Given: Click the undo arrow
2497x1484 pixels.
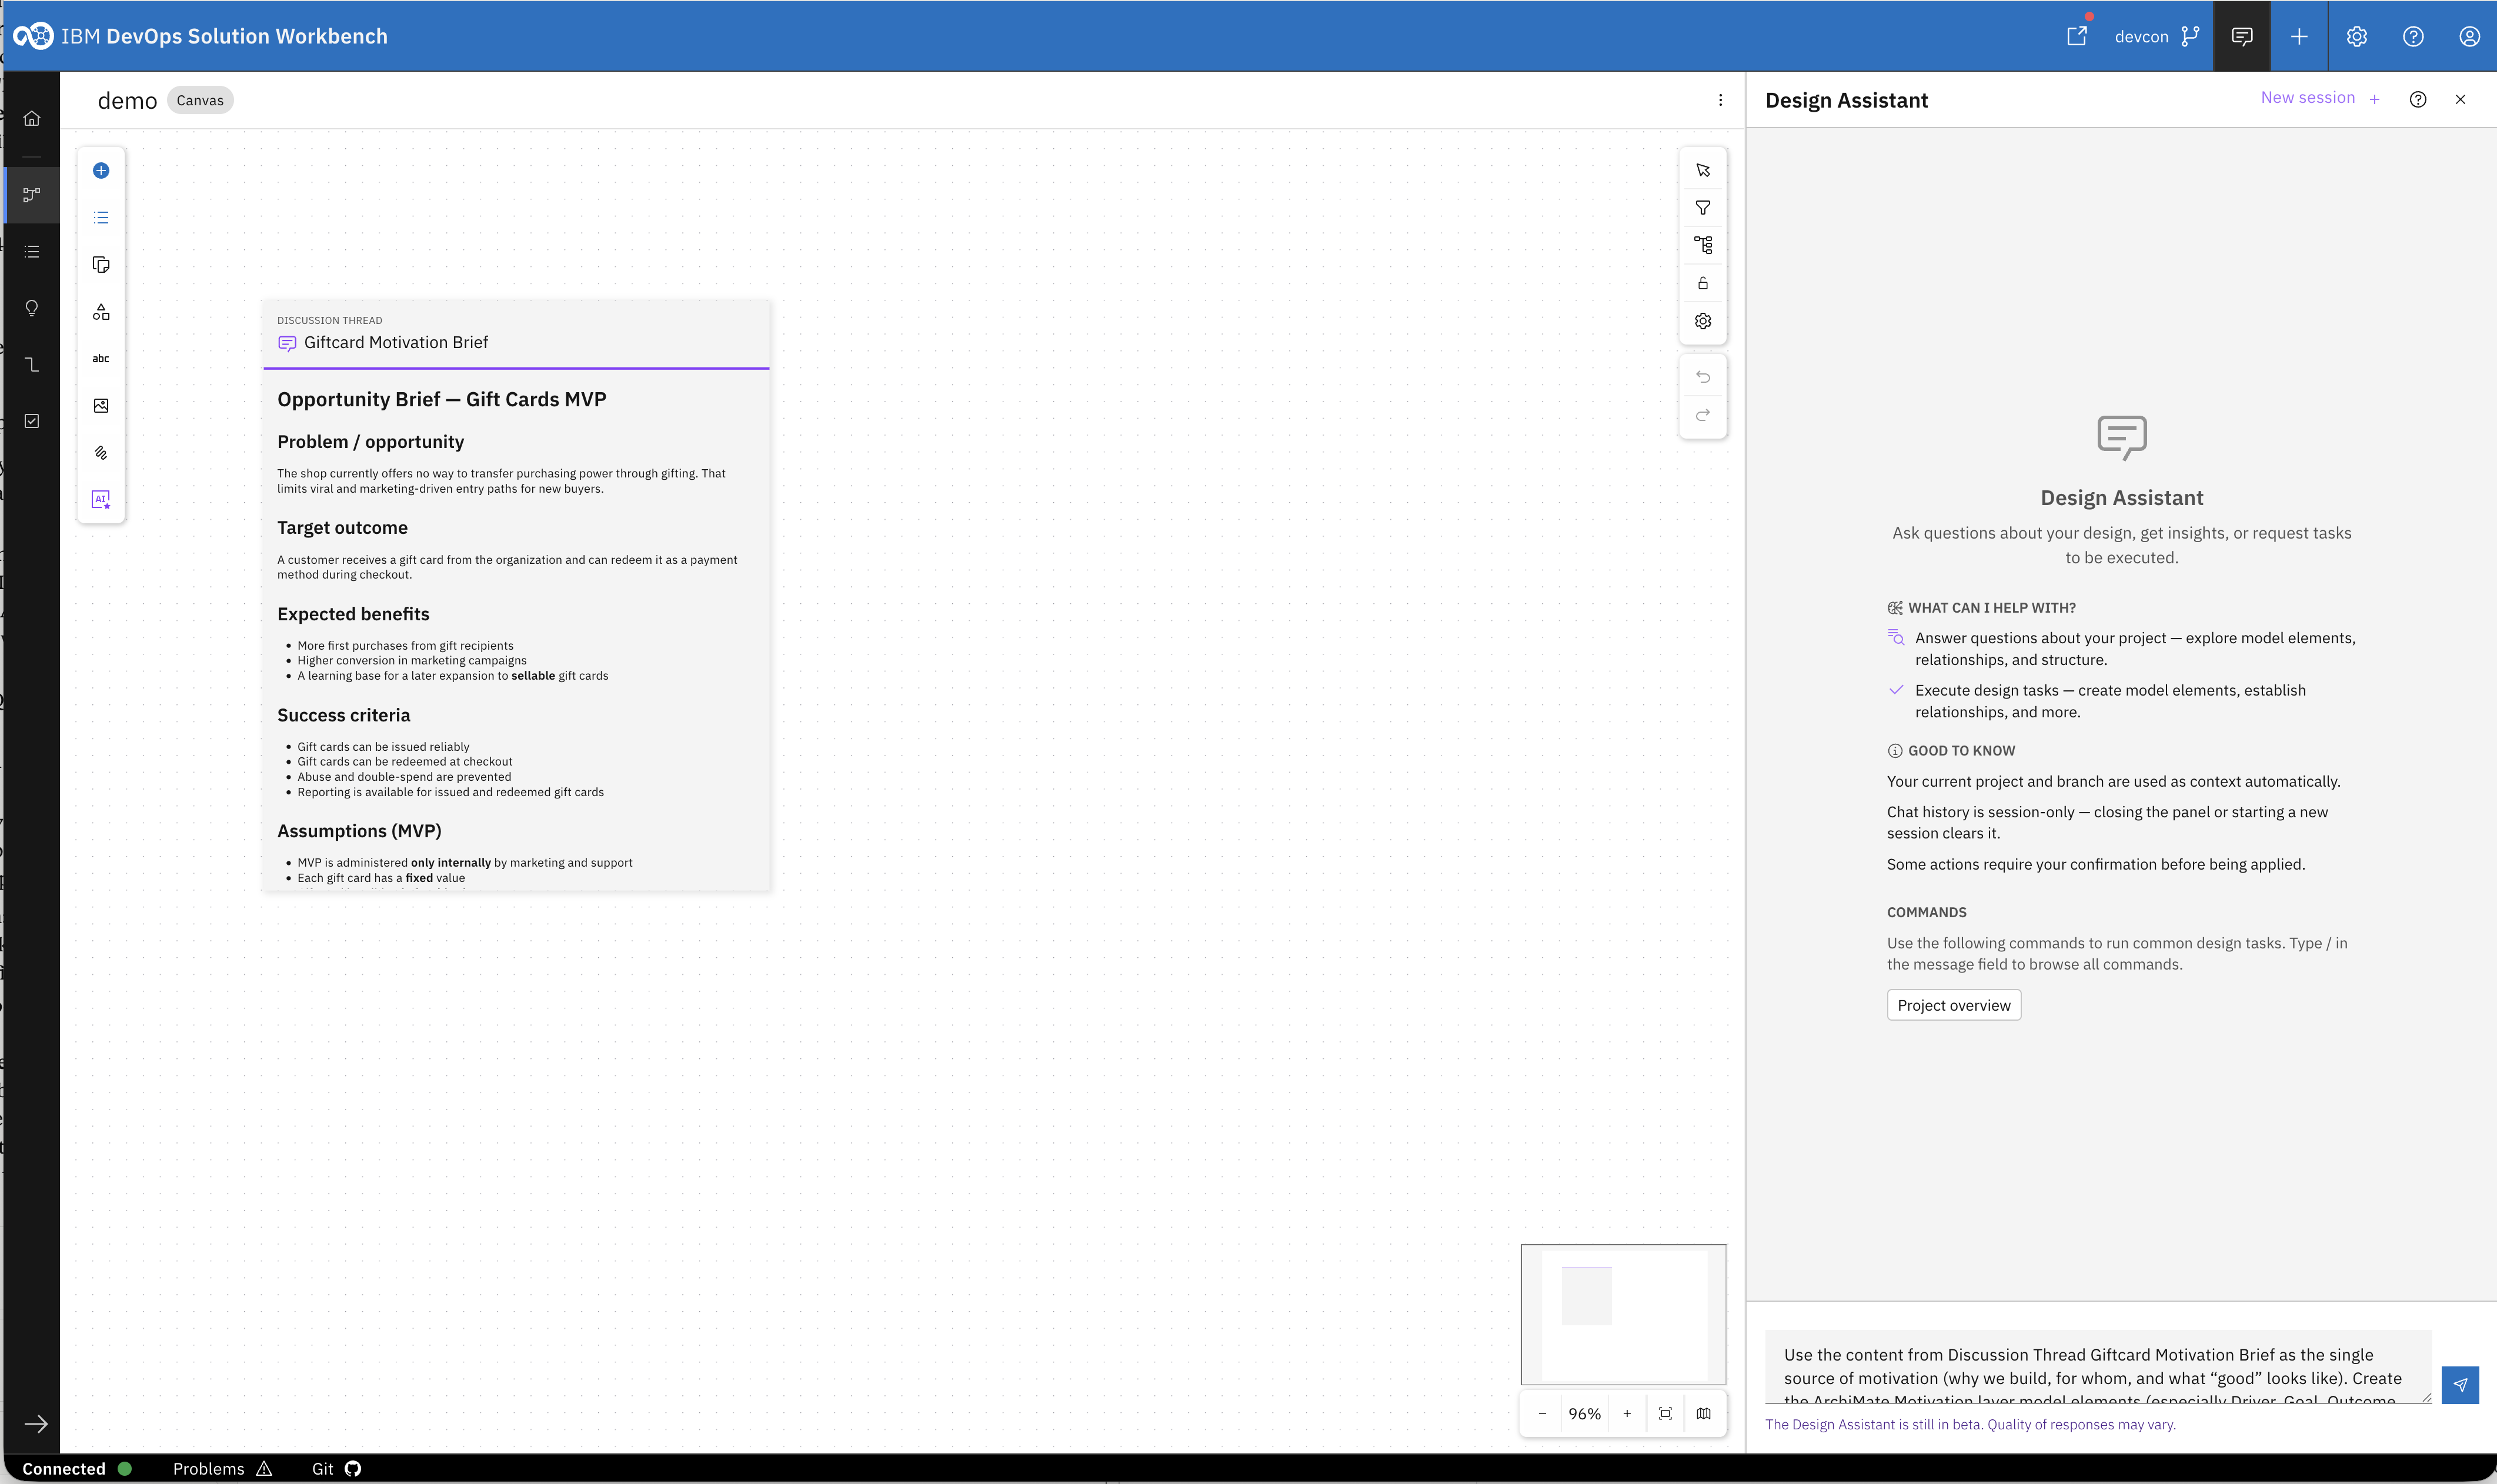Looking at the screenshot, I should click(x=1703, y=377).
